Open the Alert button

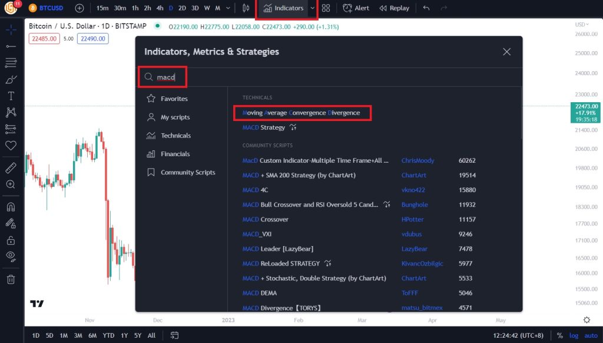[356, 8]
